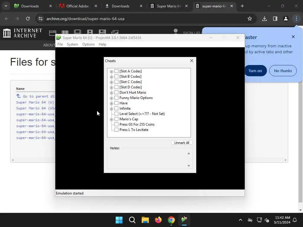Click the Notes scroll down arrow
303x227 pixels.
(189, 166)
